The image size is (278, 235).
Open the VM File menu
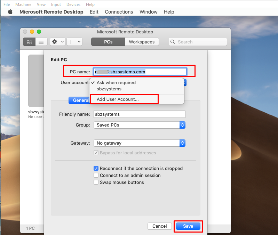(7, 4)
